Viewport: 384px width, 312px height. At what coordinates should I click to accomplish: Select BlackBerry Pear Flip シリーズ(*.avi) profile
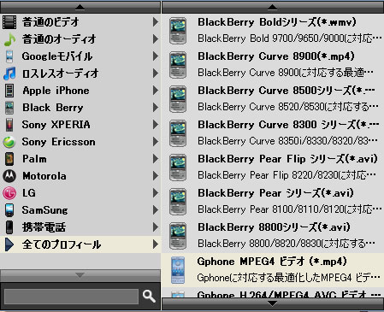point(273,168)
